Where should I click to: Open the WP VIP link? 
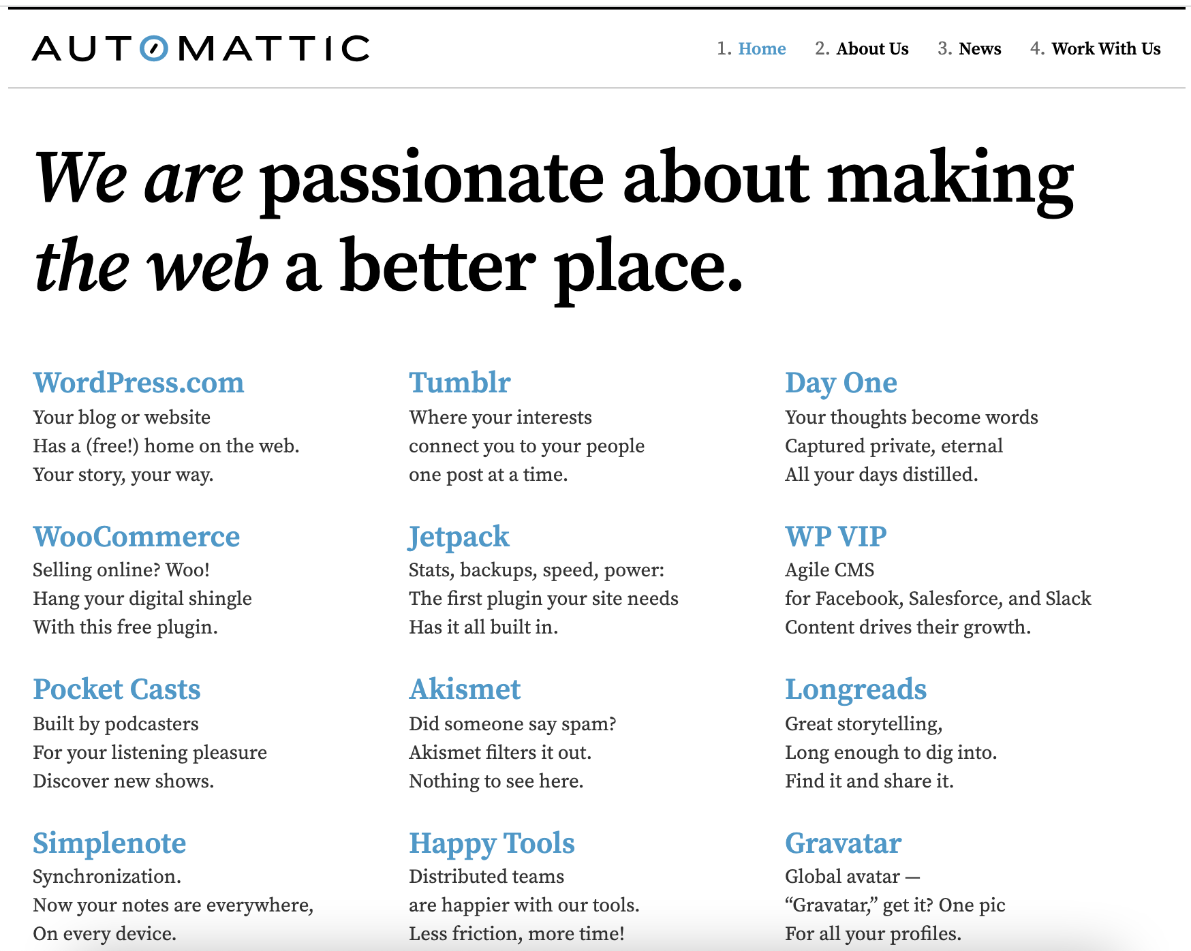tap(835, 537)
